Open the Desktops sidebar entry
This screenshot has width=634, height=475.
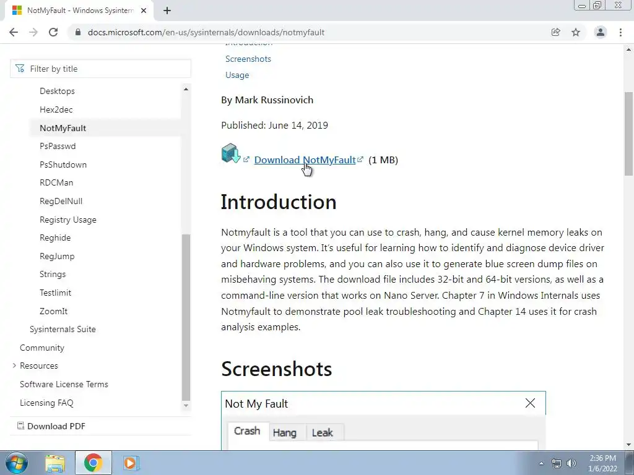coord(57,91)
